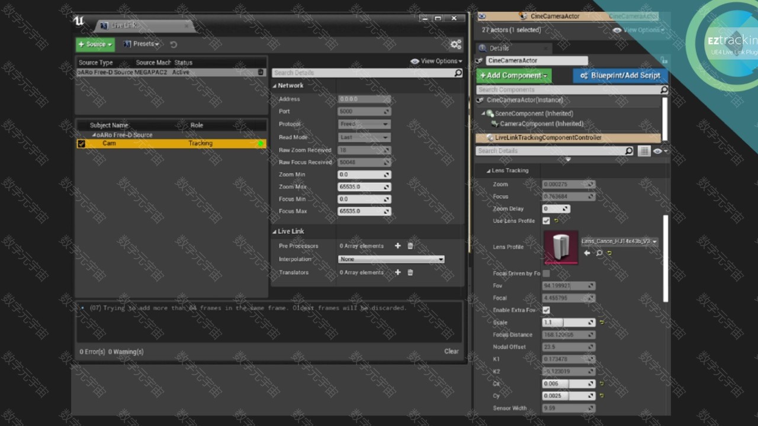This screenshot has height=426, width=758.
Task: Click the Live Link settings gears icon
Action: [455, 44]
